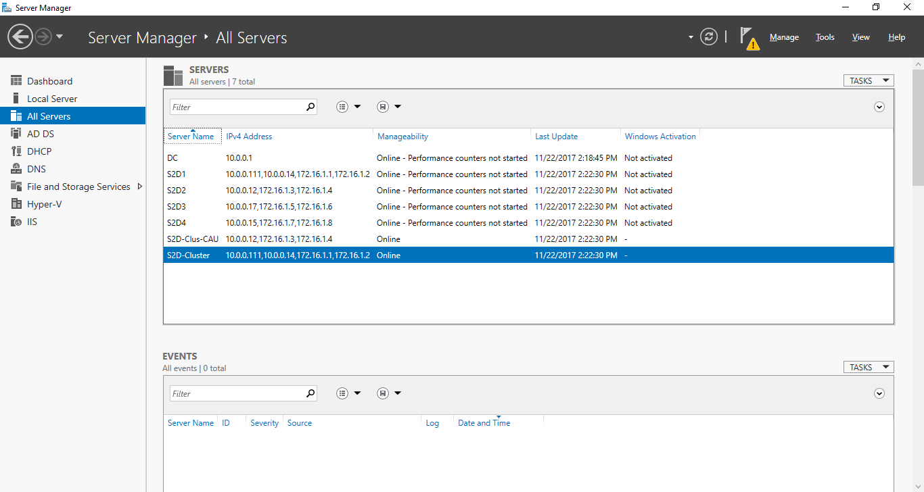Expand the Servers filter panel chevron
Image resolution: width=924 pixels, height=492 pixels.
879,107
